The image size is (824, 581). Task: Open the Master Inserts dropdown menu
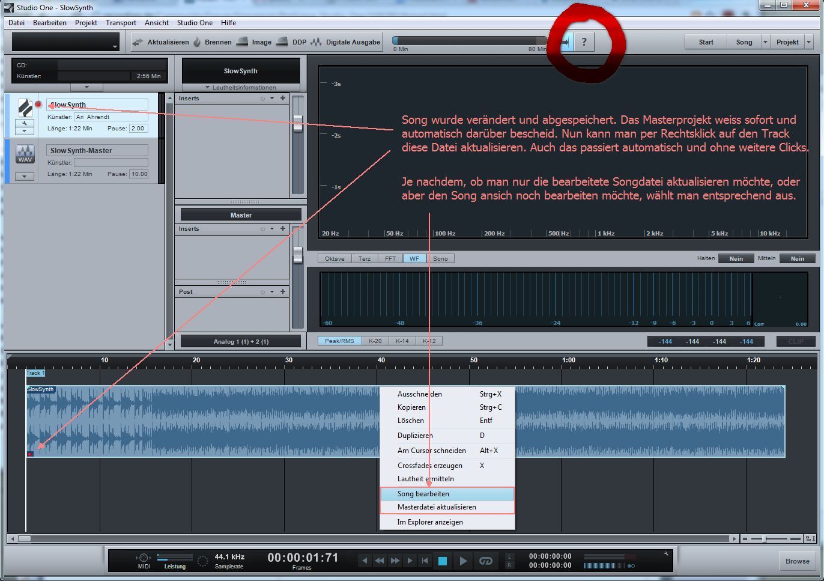click(272, 229)
